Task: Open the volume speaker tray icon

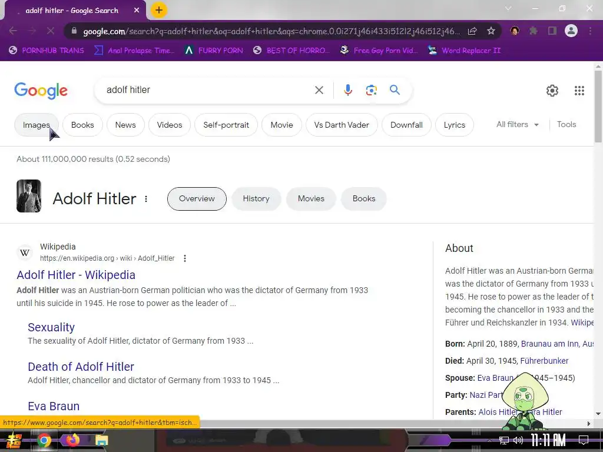Action: (518, 440)
